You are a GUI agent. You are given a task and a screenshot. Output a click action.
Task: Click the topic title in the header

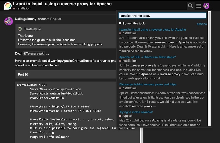62,4
